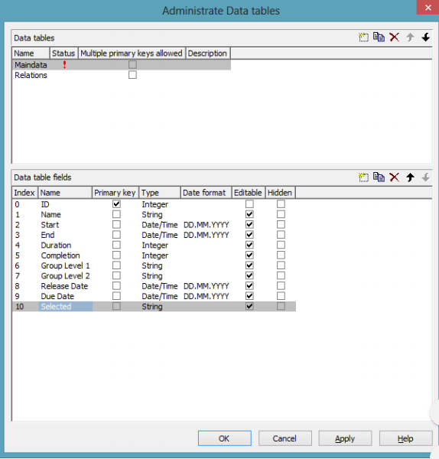Open the Date format cell of the Start field
Viewport: 439px width, 459px height.
tap(206, 225)
